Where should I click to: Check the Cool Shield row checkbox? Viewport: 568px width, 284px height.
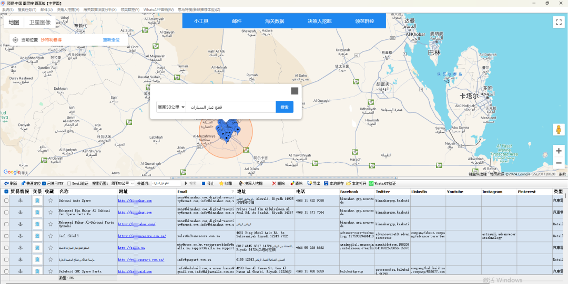tap(6, 236)
